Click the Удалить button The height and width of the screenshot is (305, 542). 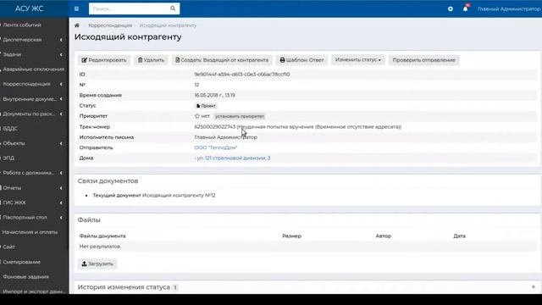pos(151,60)
